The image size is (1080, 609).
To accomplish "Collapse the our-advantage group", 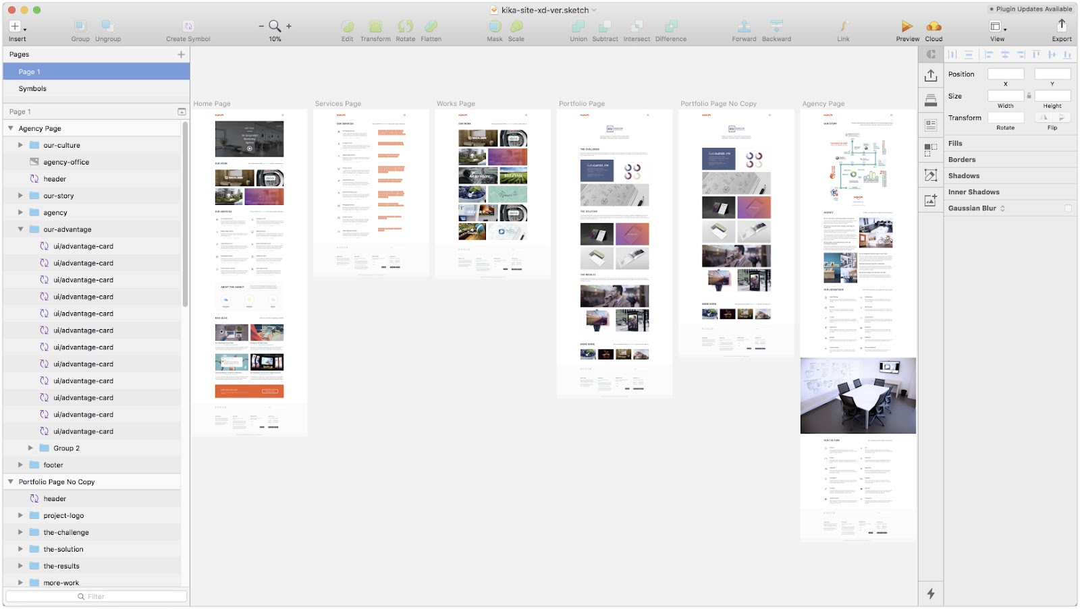I will 20,229.
